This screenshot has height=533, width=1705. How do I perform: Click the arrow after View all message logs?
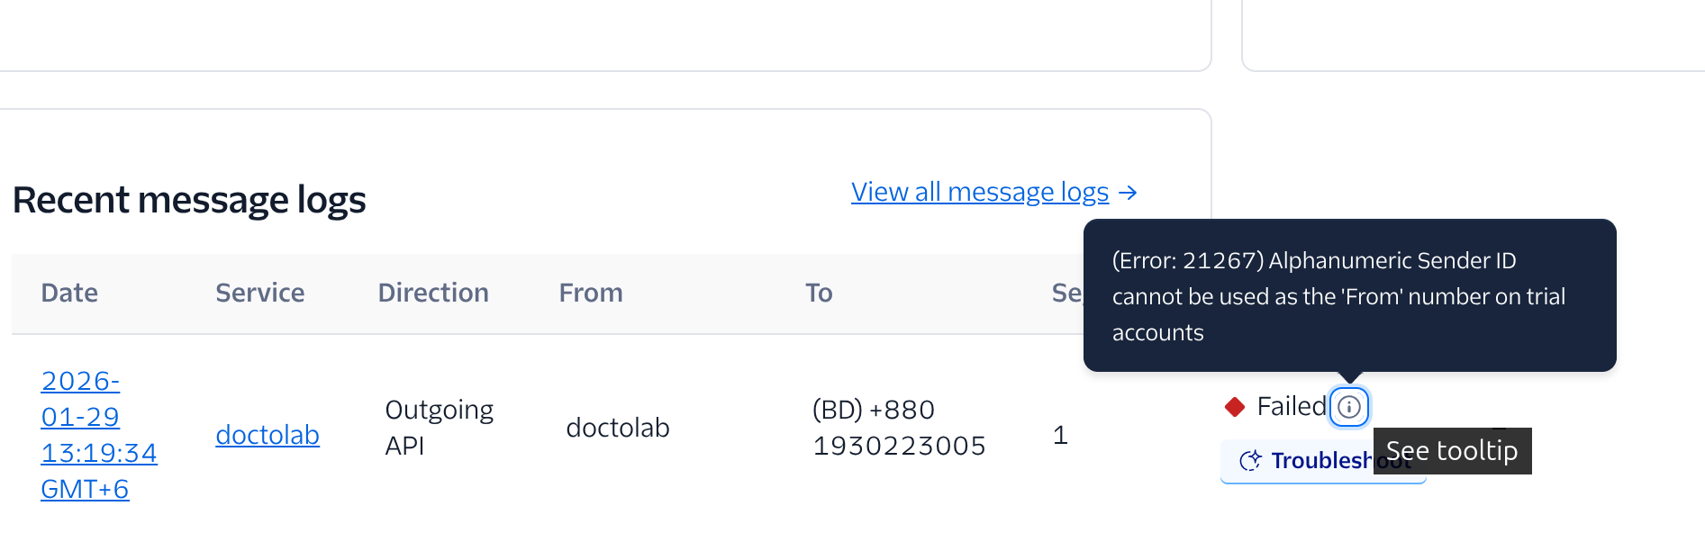pos(1128,193)
